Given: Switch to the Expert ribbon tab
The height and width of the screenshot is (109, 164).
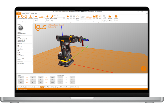Looking at the screenshot, I should pyautogui.click(x=32, y=14).
